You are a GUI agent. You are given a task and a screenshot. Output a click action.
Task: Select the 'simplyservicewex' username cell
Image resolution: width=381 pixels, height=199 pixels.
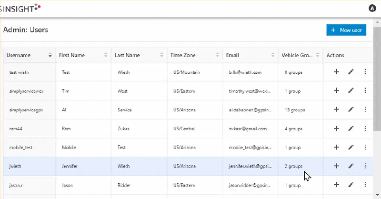pos(30,91)
